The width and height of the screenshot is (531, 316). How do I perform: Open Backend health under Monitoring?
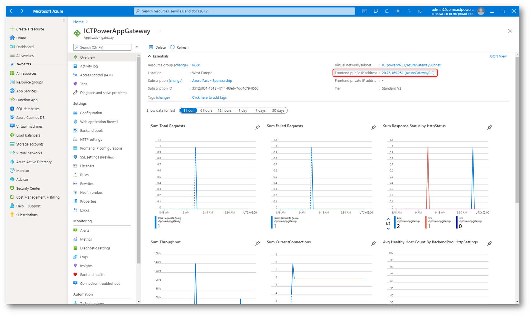point(102,275)
